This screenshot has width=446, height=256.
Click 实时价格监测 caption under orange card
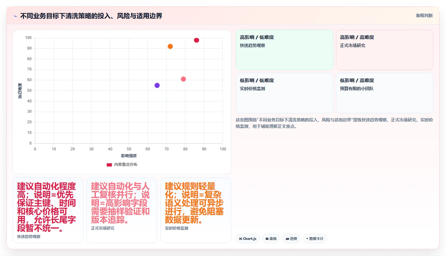click(x=177, y=228)
